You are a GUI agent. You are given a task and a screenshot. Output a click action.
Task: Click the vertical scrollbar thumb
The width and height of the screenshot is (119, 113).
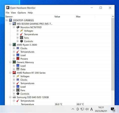tap(113, 54)
